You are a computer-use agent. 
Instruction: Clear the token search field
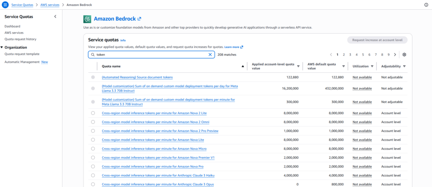(210, 54)
